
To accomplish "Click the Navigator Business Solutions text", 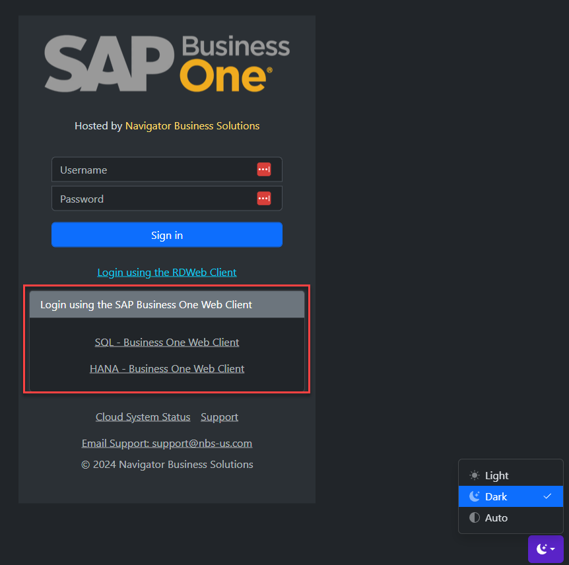I will tap(192, 126).
